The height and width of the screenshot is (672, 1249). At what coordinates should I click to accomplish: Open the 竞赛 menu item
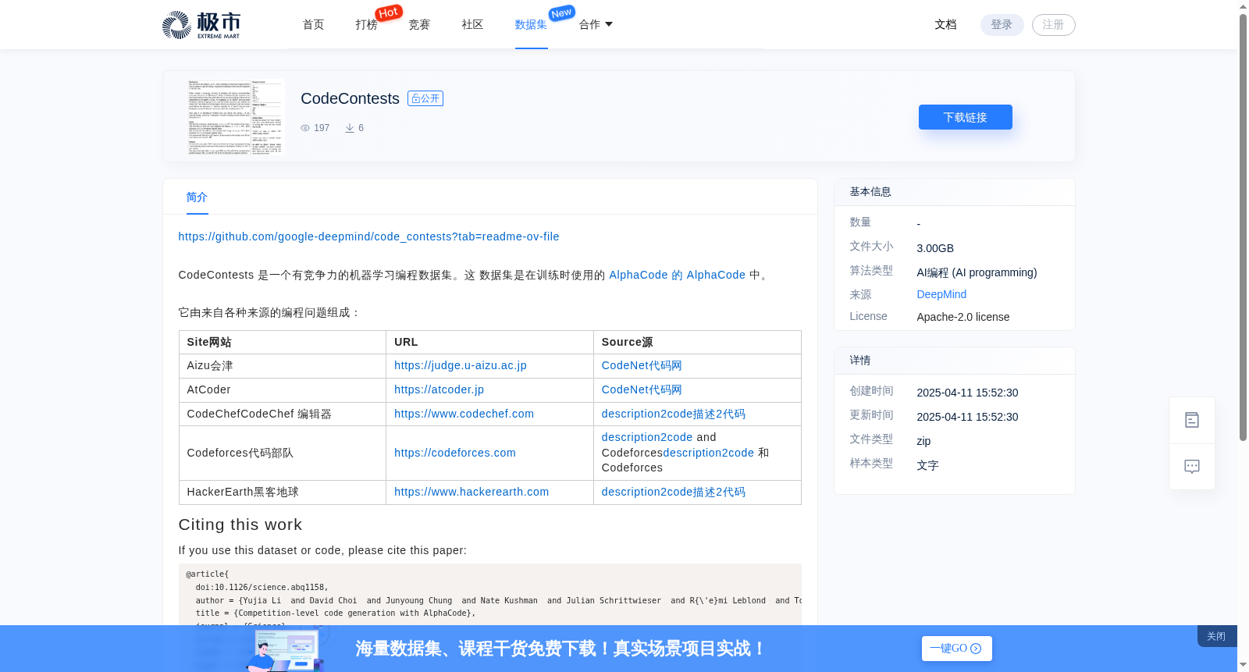(x=420, y=25)
